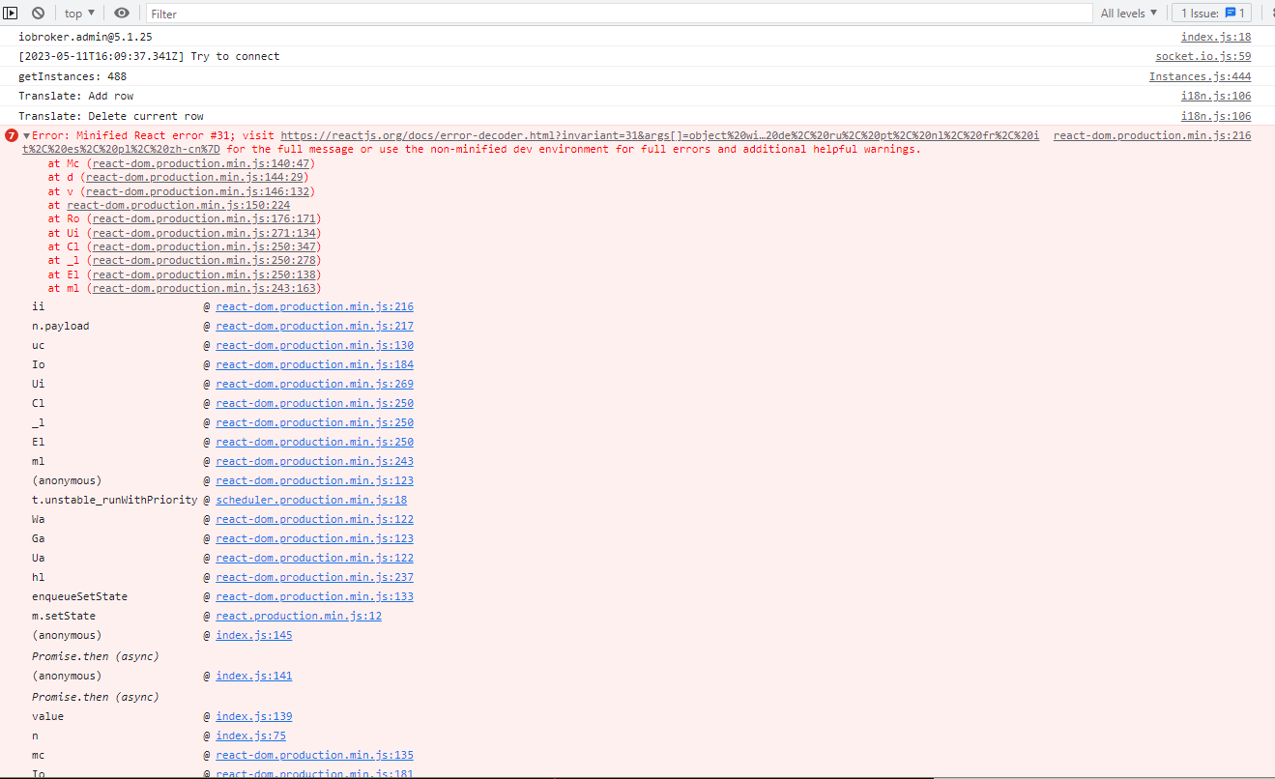
Task: Open react-dom.production.min.js:216 beside the error message
Action: pyautogui.click(x=1151, y=135)
